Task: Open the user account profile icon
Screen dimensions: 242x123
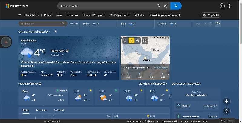Action: [x=222, y=6]
